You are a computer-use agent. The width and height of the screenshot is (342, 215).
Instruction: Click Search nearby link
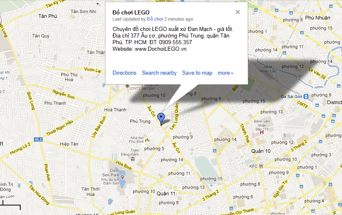pos(159,73)
